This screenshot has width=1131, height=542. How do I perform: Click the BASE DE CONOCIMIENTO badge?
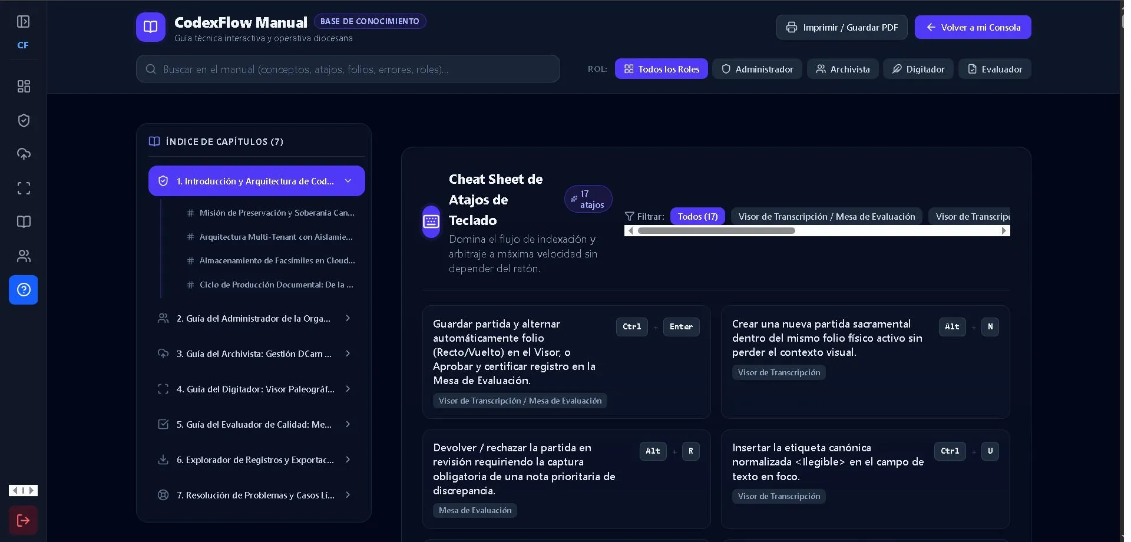370,21
